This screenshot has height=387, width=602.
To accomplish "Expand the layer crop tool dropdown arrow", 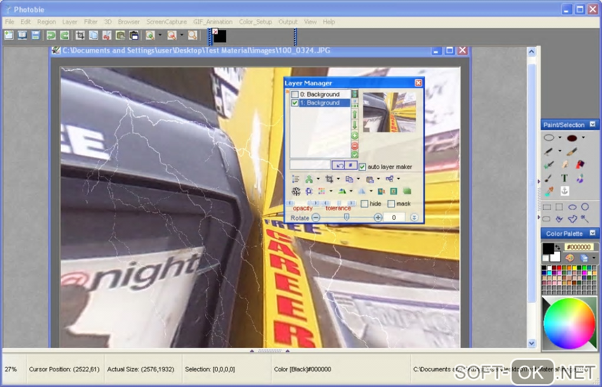I will click(x=338, y=178).
